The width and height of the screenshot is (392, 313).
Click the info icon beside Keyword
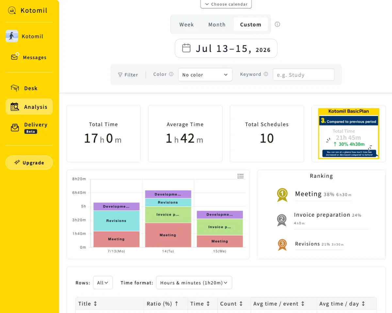pos(266,74)
